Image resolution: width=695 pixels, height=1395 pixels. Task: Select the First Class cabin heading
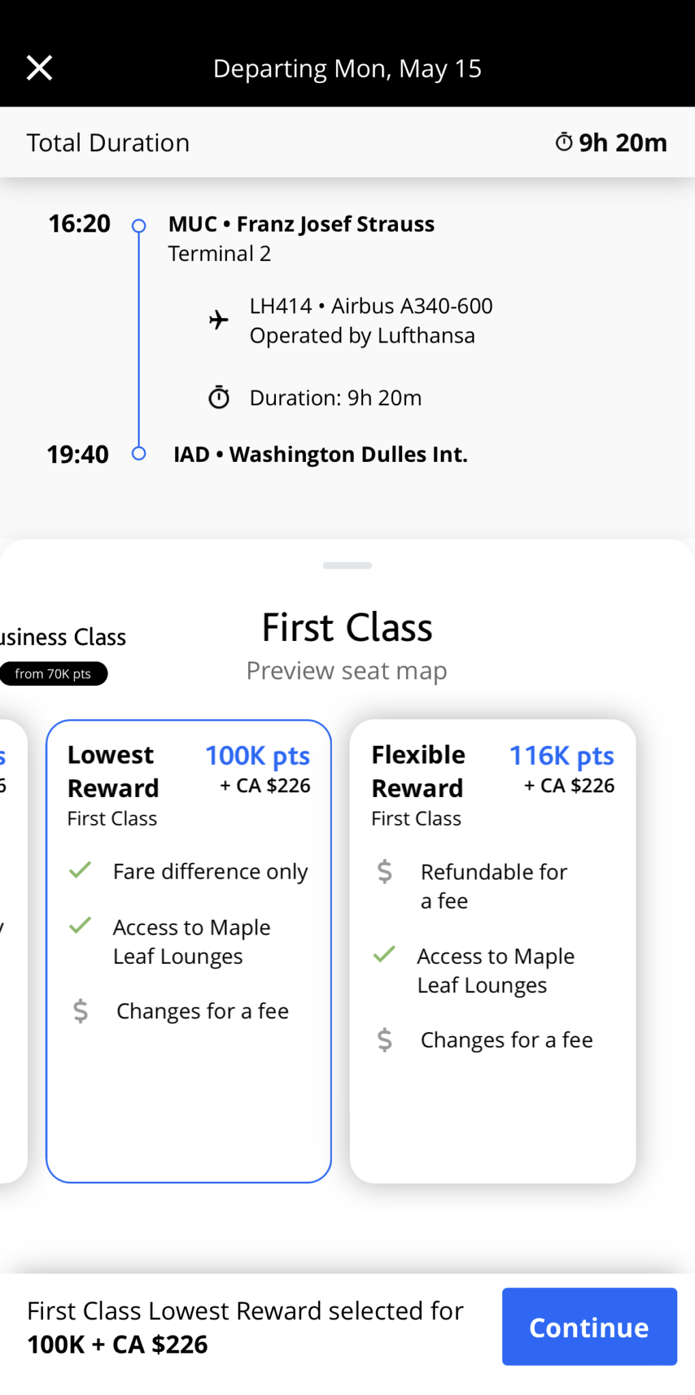click(347, 627)
